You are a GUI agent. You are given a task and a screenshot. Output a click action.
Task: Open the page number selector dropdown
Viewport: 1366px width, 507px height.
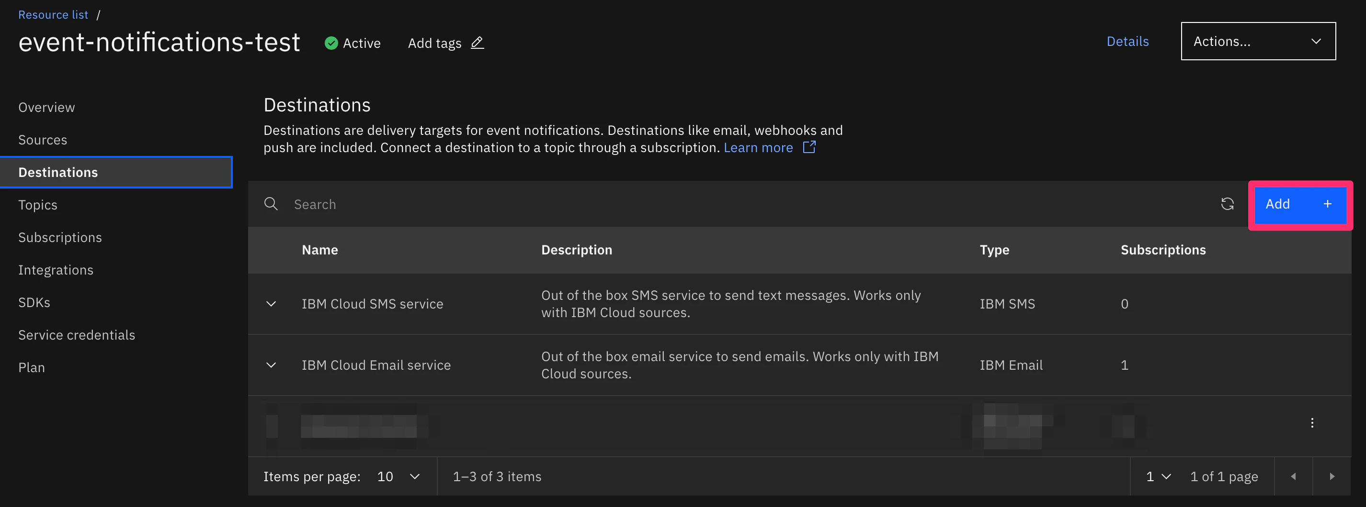[1158, 476]
